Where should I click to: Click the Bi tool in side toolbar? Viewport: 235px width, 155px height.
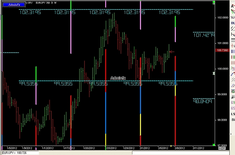(233, 120)
